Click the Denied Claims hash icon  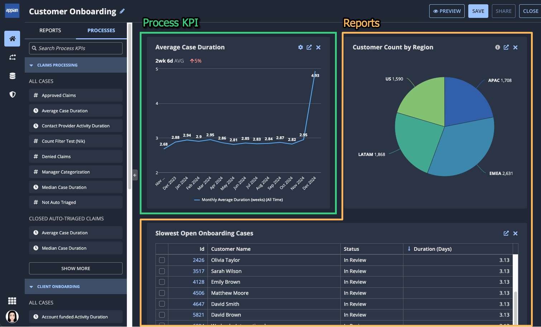pos(36,156)
